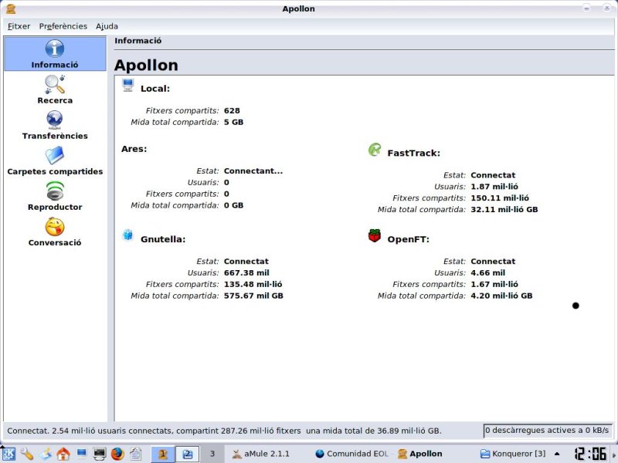Open the KDE K menu launcher
Screen dimensions: 618x463
pos(8,454)
